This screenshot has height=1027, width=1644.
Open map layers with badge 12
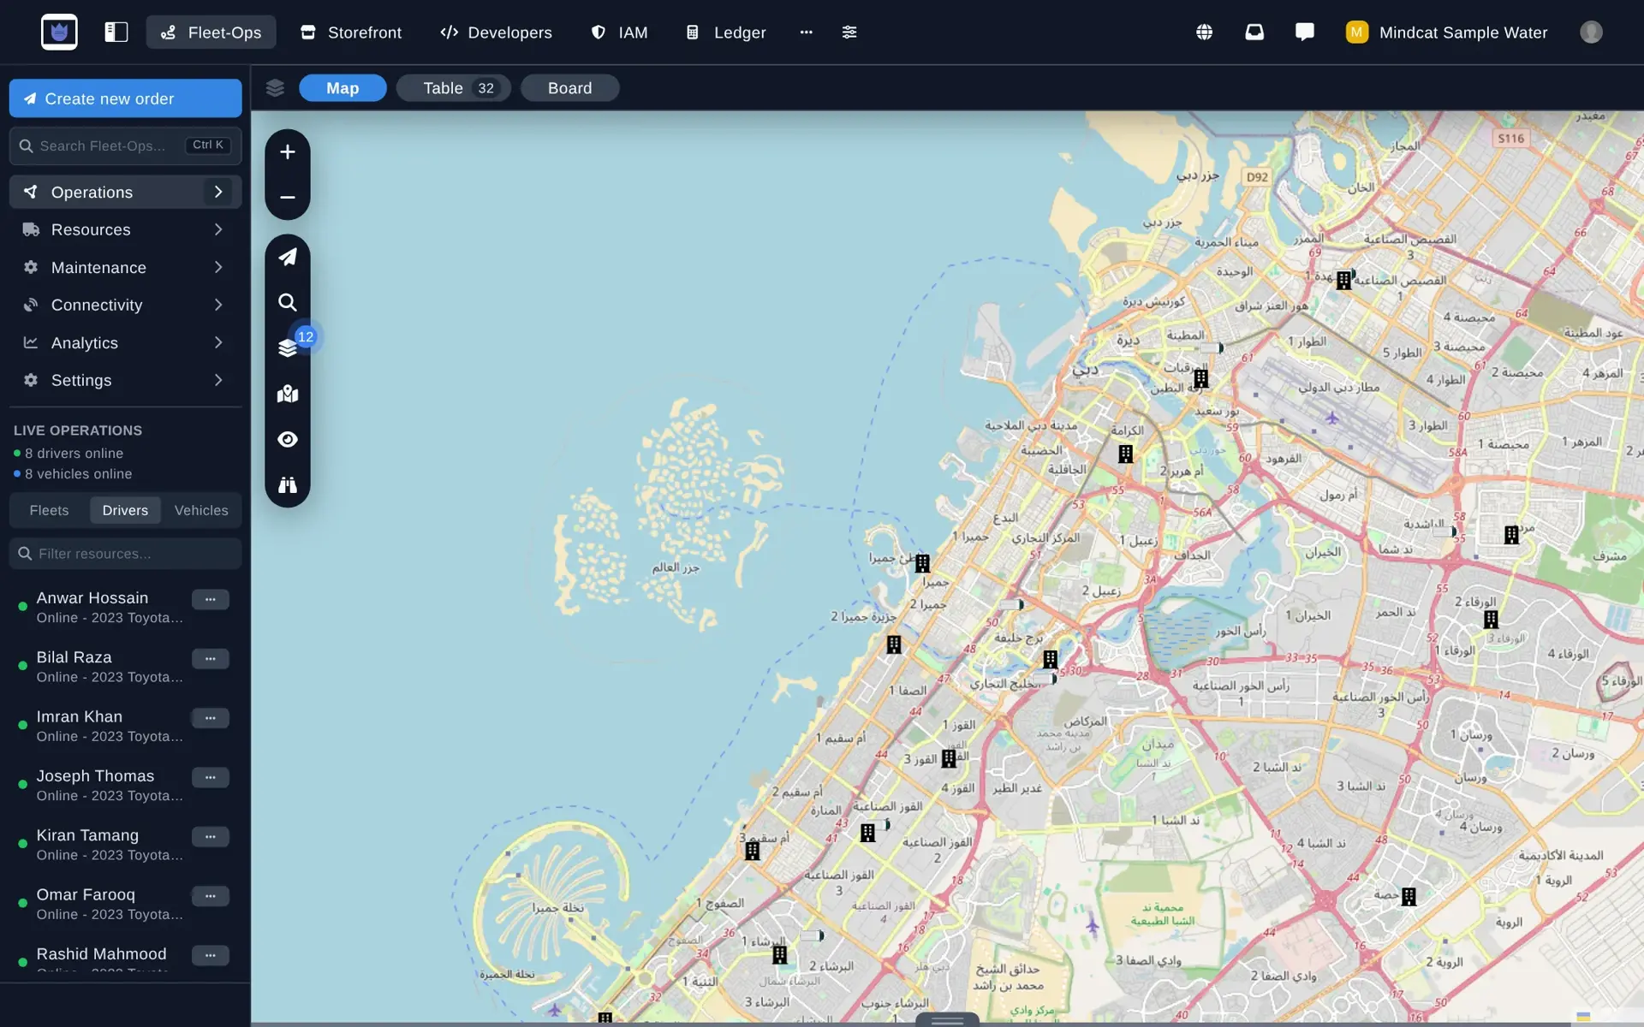[x=288, y=347]
